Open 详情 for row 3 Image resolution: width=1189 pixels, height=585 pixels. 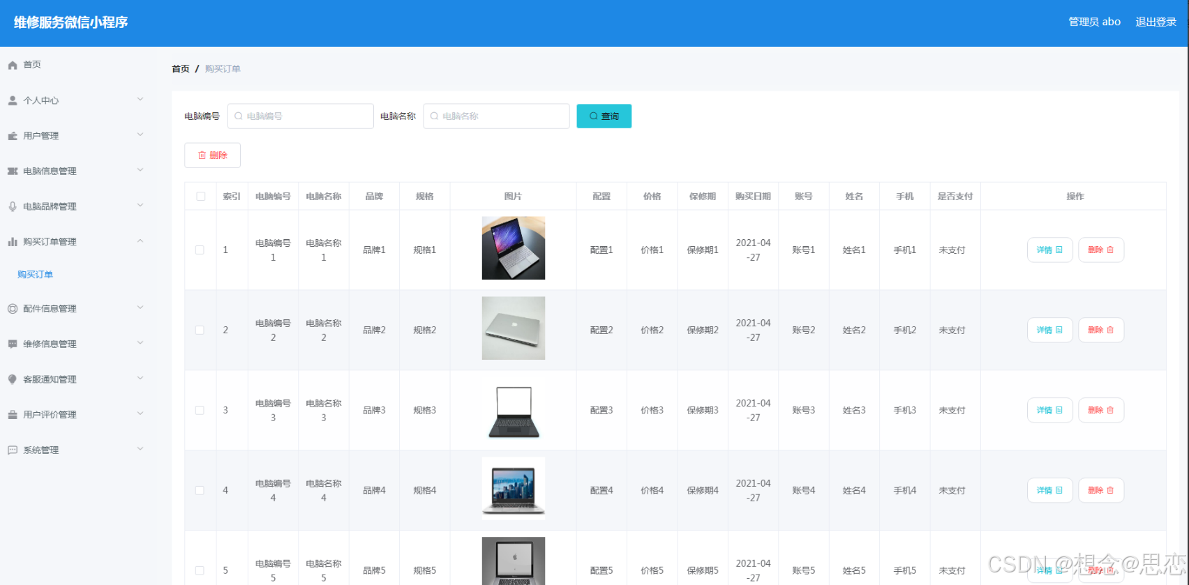1050,410
